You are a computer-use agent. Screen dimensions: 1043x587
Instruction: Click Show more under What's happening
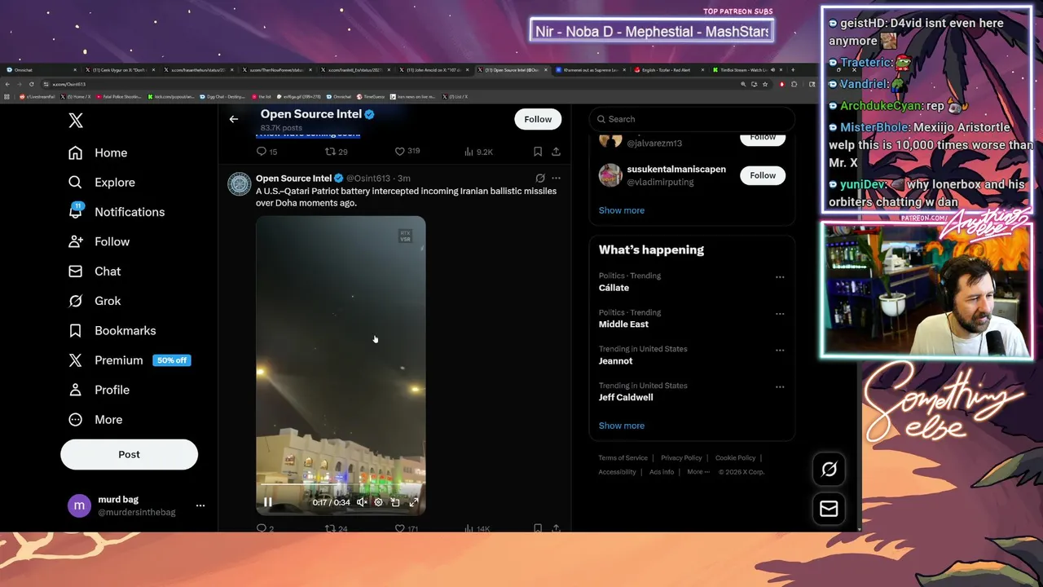[x=622, y=426]
